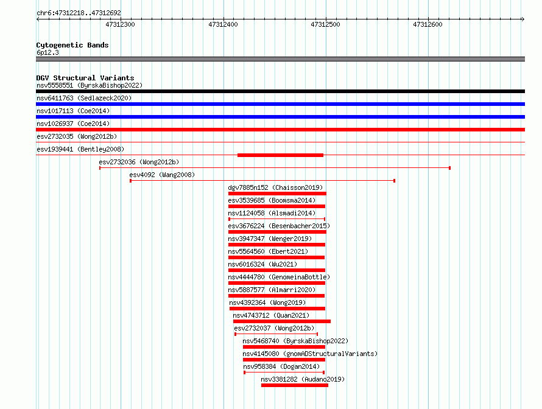Image resolution: width=542 pixels, height=409 pixels.
Task: Click the esv3539685 red variant bar
Action: [276, 206]
